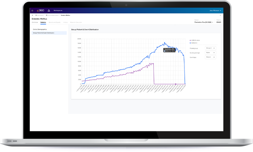This screenshot has width=253, height=152.
Task: Open the Plotted group dropdown
Action: coord(210,48)
